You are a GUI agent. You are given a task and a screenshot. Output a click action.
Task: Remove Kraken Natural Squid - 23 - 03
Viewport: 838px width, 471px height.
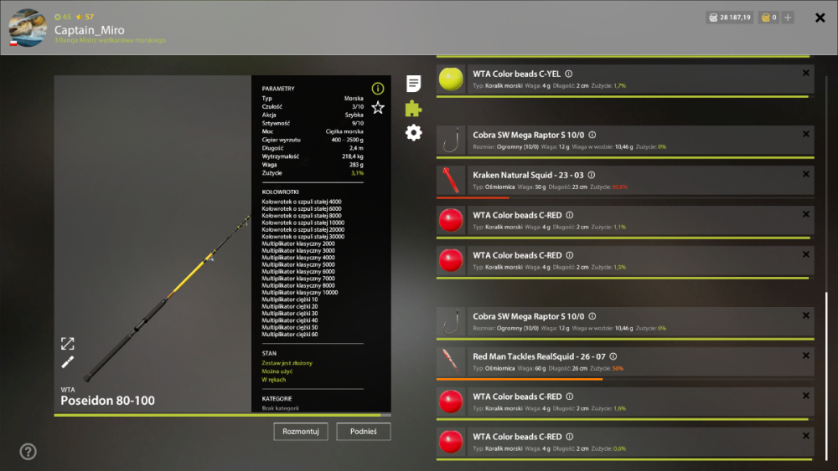point(806,174)
